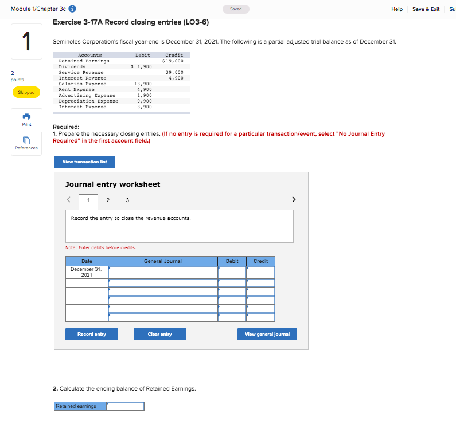Image resolution: width=456 pixels, height=425 pixels.
Task: Click the Retained earnings answer field
Action: click(x=126, y=406)
